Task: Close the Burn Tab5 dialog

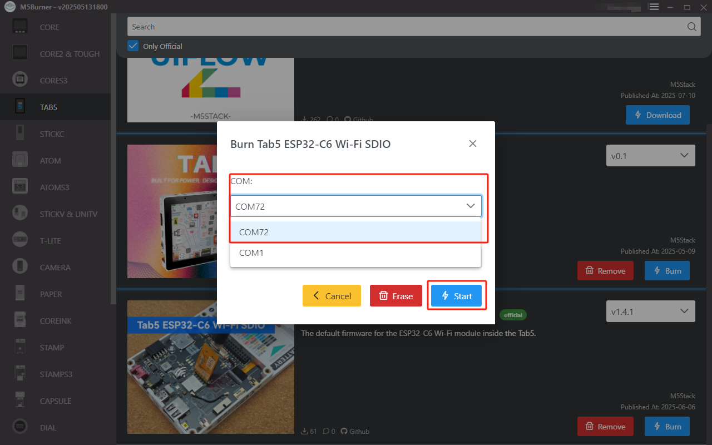Action: tap(473, 144)
